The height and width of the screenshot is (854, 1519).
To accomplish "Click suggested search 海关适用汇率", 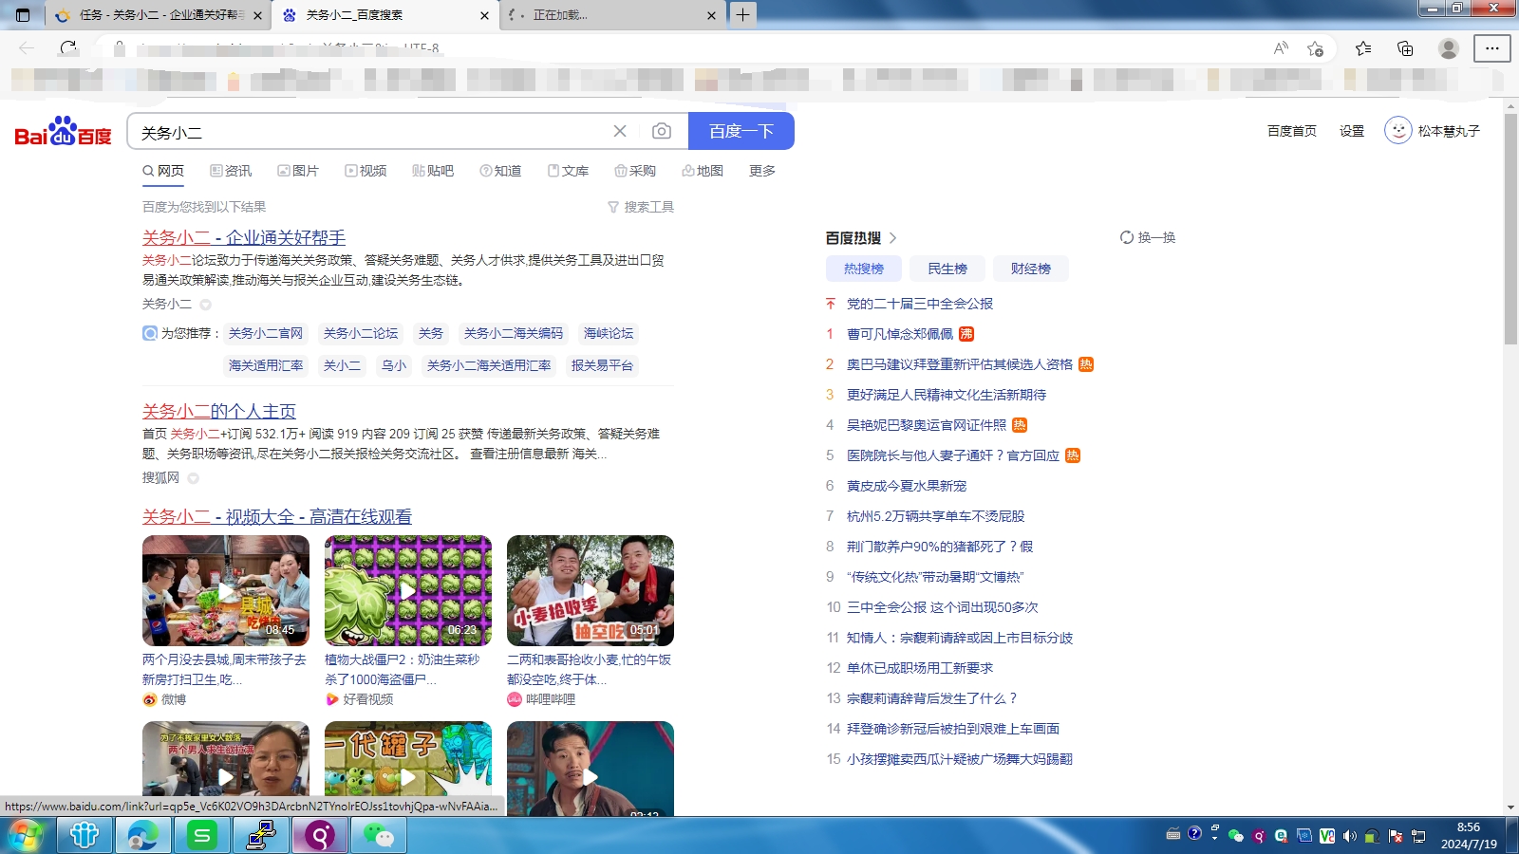I will pyautogui.click(x=266, y=365).
